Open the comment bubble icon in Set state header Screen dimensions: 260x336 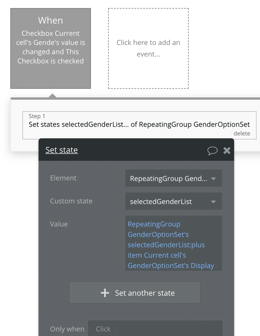tap(212, 150)
